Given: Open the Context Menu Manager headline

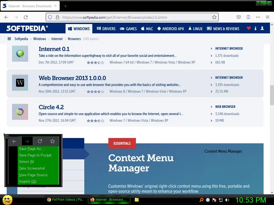Looking at the screenshot, I should click(141, 163).
